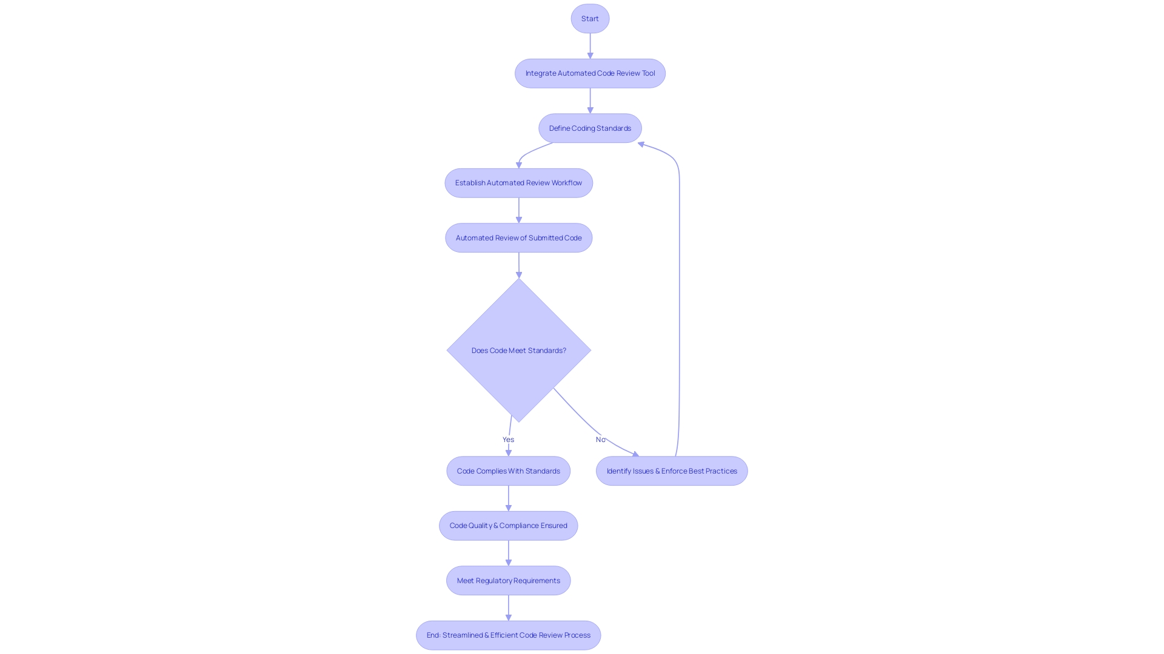Select the Establish Automated Review Workflow node
This screenshot has width=1164, height=654.
519,183
